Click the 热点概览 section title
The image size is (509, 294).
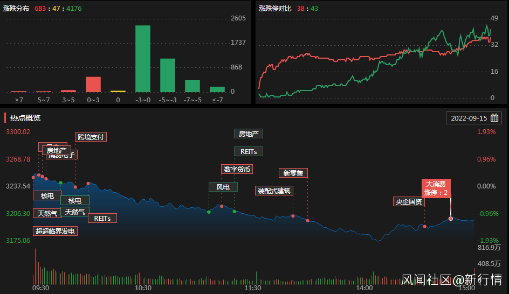point(25,118)
